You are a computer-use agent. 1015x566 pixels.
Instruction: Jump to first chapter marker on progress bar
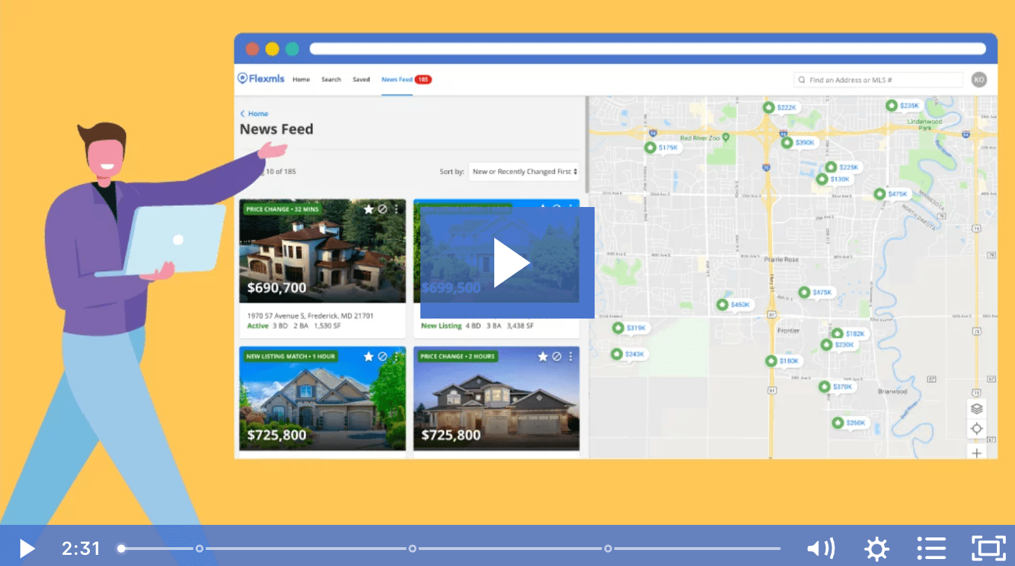199,549
